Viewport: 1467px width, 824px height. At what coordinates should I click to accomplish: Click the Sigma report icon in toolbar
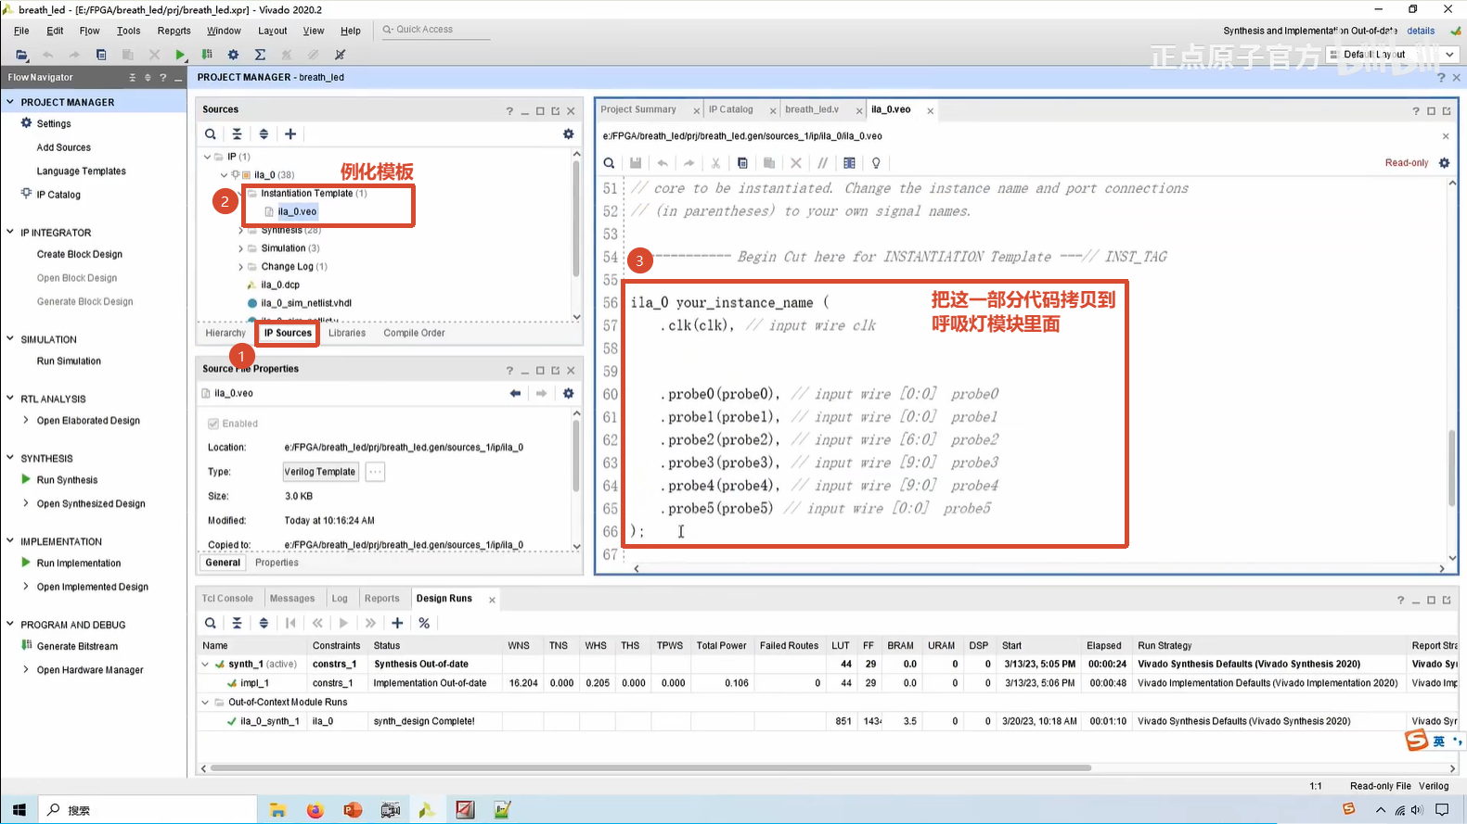[x=260, y=55]
